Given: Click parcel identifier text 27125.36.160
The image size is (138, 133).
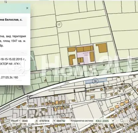Looking at the screenshot, I should tap(10, 77).
